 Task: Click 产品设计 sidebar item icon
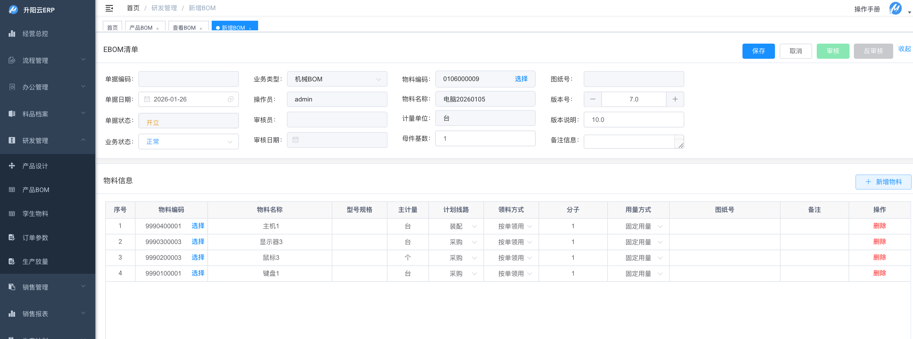tap(12, 166)
